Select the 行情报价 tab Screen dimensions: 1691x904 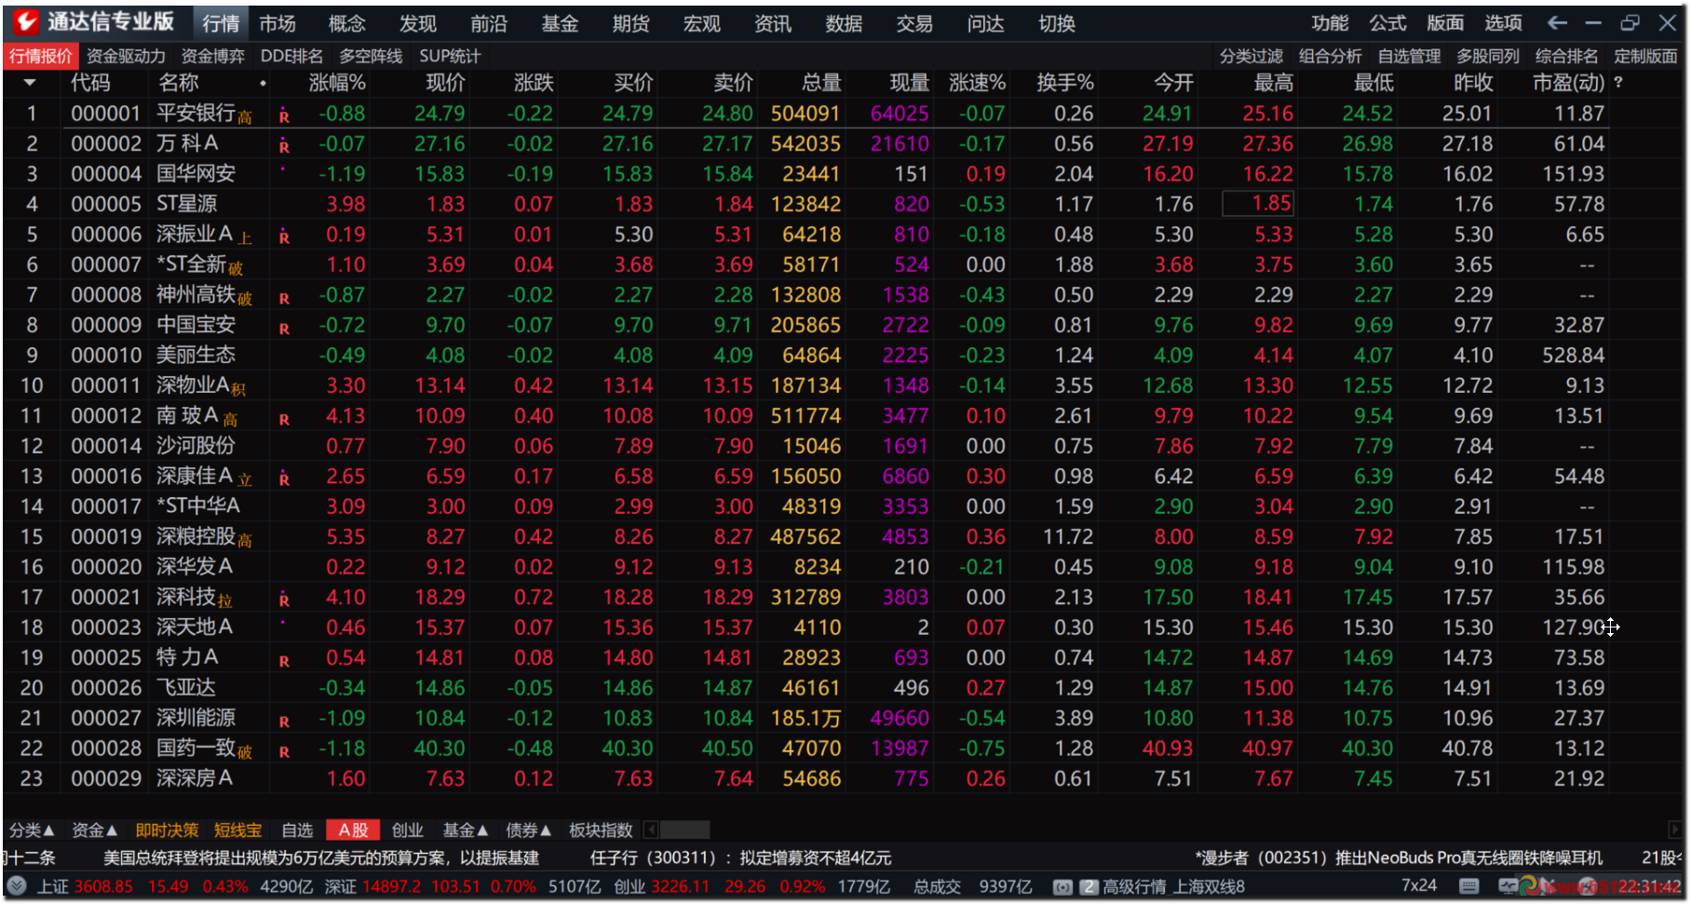click(41, 56)
